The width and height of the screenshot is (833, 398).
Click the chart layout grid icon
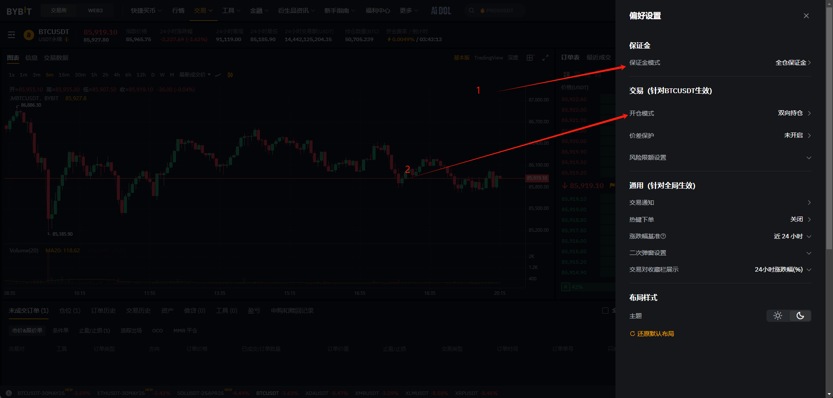(x=530, y=58)
